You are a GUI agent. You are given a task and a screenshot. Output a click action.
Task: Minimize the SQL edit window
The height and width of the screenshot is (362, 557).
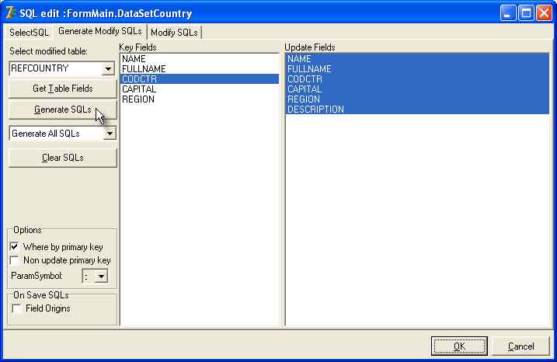[508, 13]
